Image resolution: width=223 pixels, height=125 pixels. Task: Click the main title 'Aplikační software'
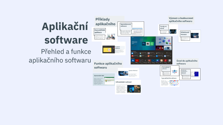click(x=65, y=33)
